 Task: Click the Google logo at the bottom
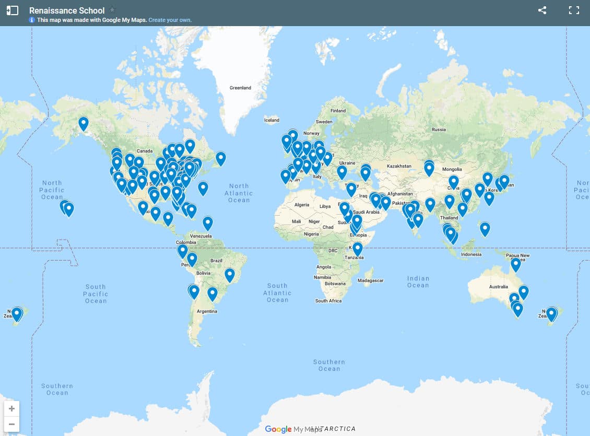coord(277,429)
